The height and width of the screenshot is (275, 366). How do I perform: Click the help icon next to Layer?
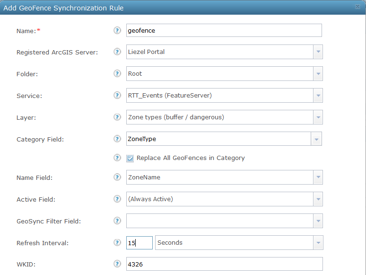(117, 117)
